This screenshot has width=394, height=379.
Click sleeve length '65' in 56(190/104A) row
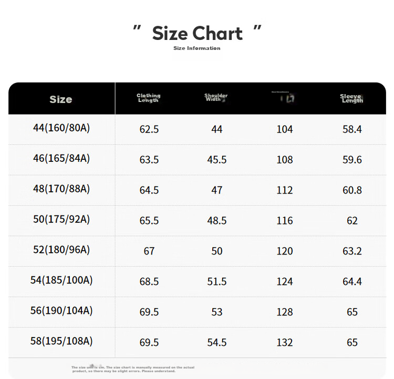click(x=352, y=312)
